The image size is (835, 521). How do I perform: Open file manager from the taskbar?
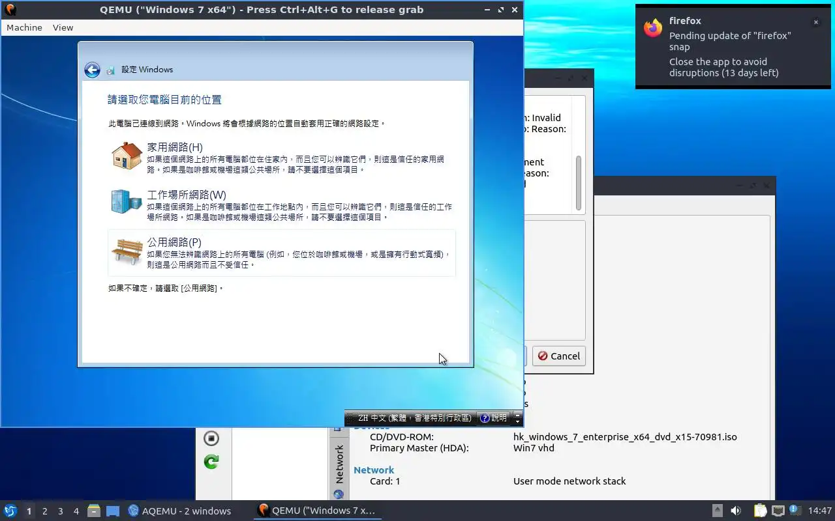(x=94, y=511)
